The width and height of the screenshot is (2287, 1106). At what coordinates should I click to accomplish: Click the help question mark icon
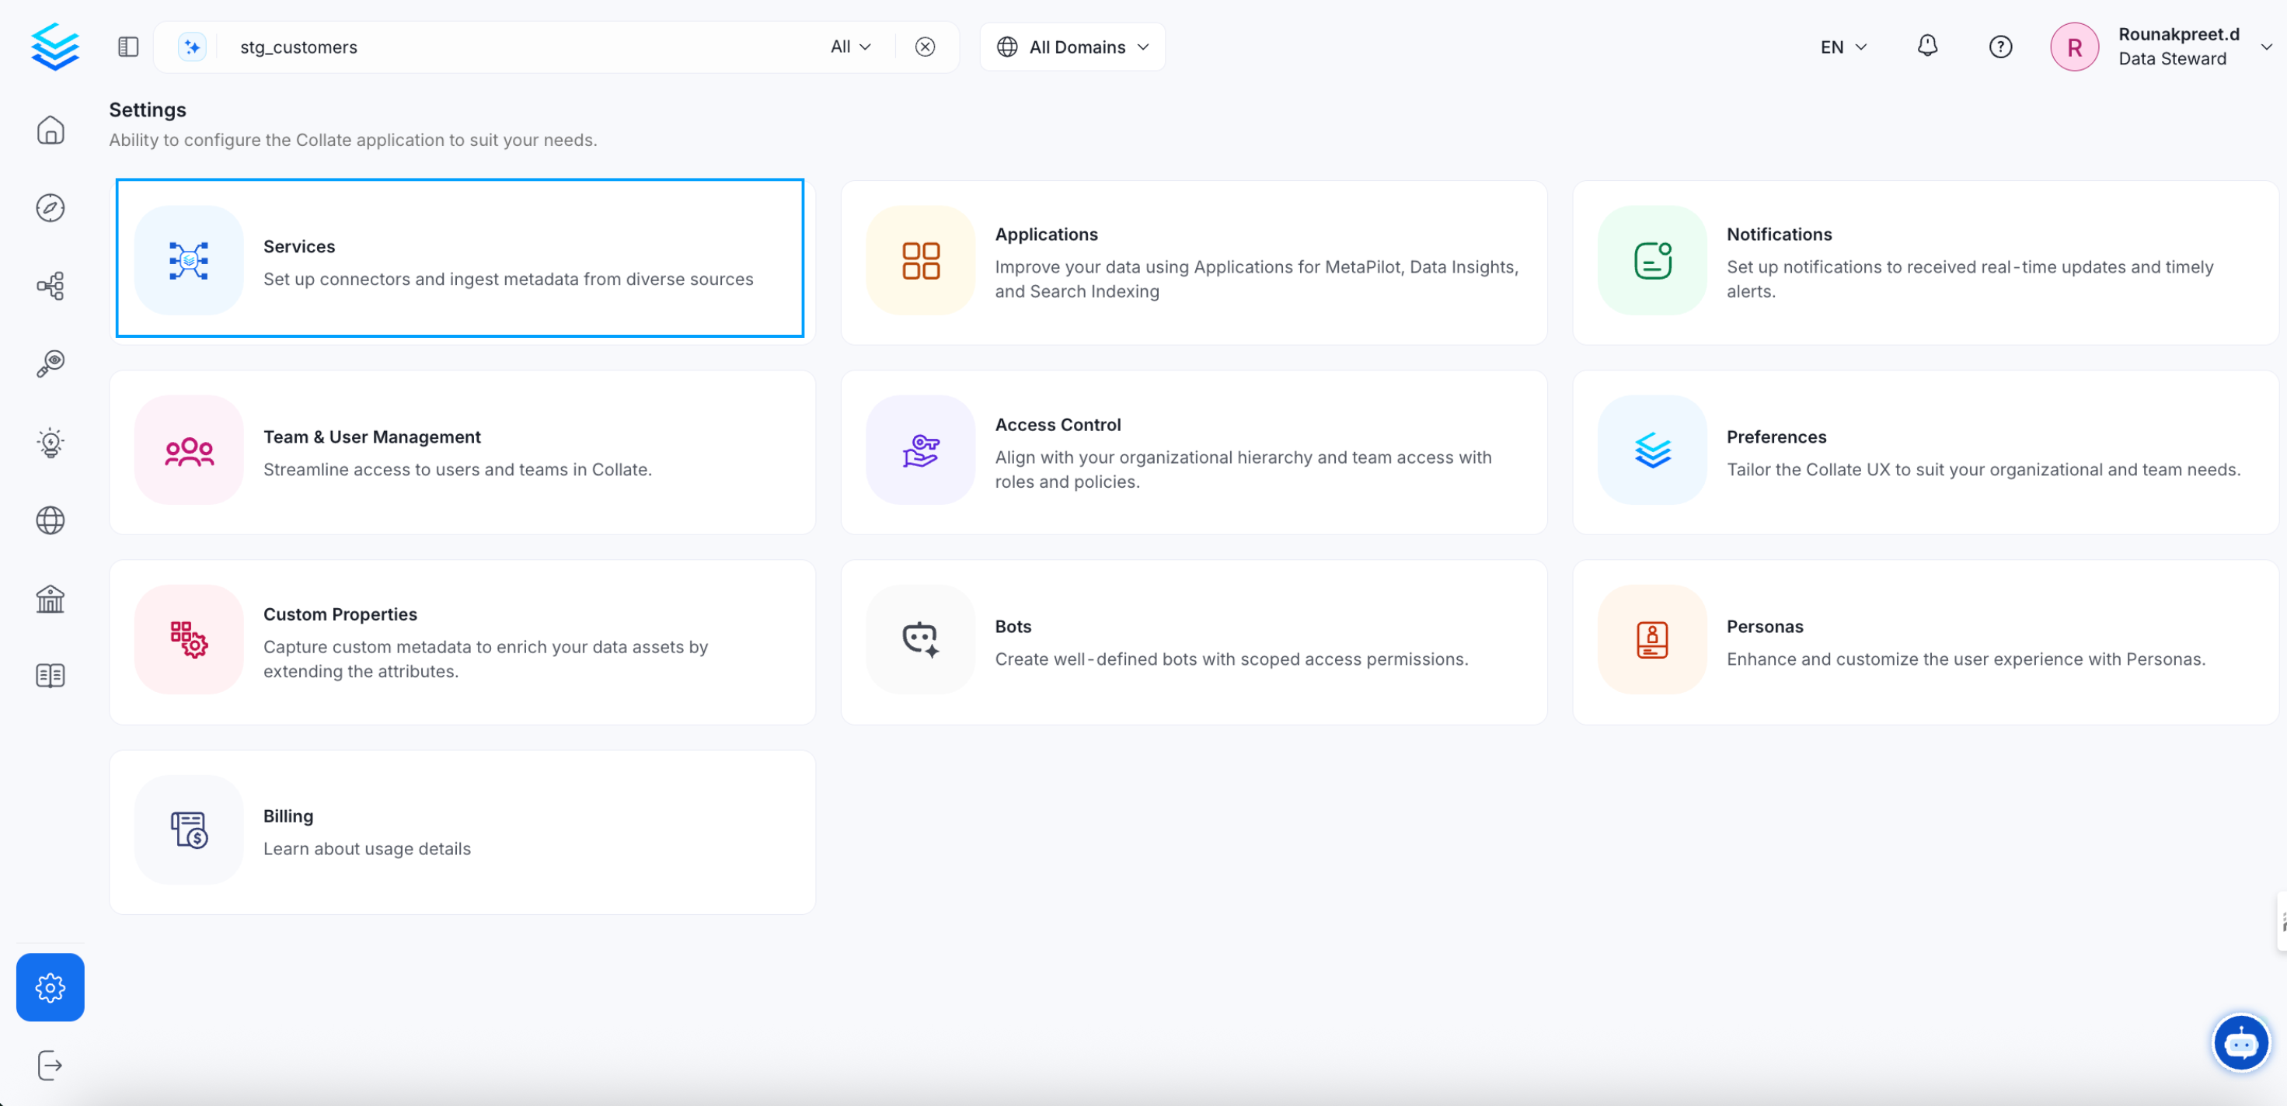(x=1999, y=46)
